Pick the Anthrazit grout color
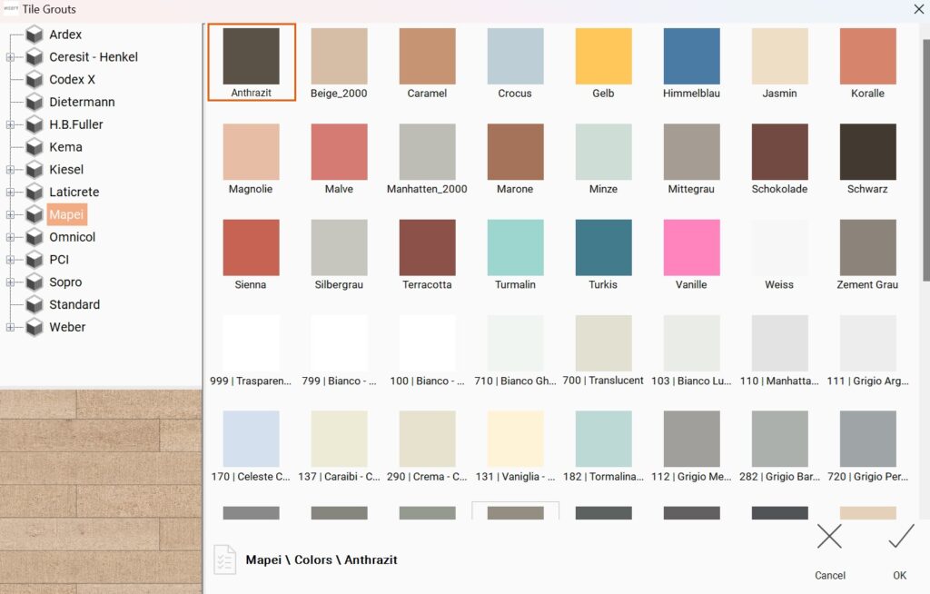The height and width of the screenshot is (594, 930). (x=252, y=56)
